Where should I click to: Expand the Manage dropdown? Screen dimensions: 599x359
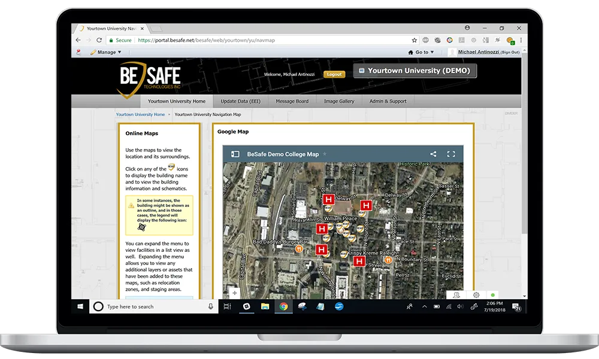pyautogui.click(x=106, y=52)
